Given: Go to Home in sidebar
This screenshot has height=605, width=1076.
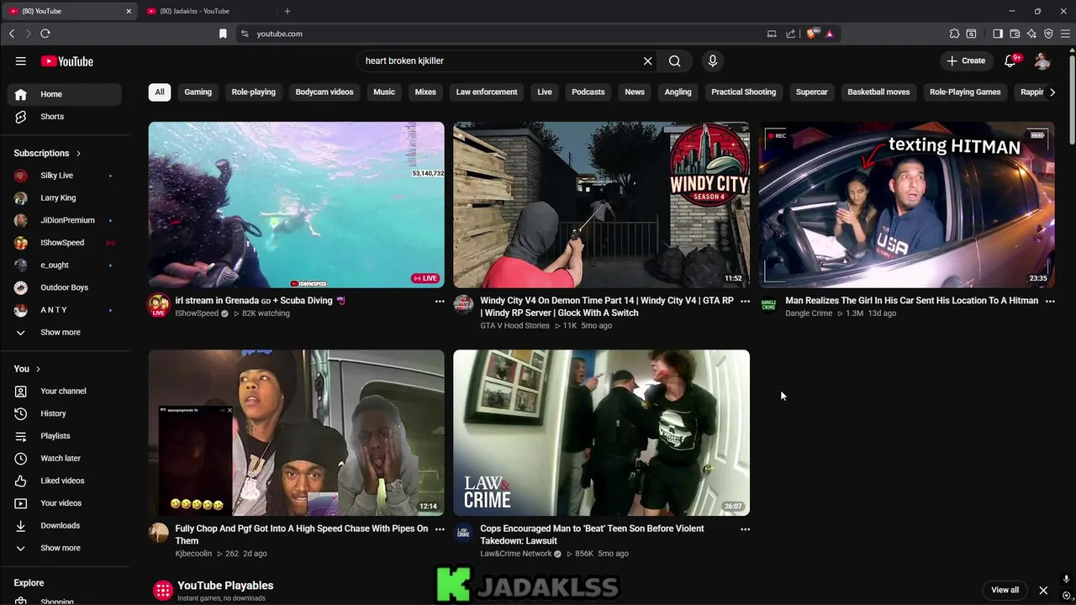Looking at the screenshot, I should pos(65,94).
